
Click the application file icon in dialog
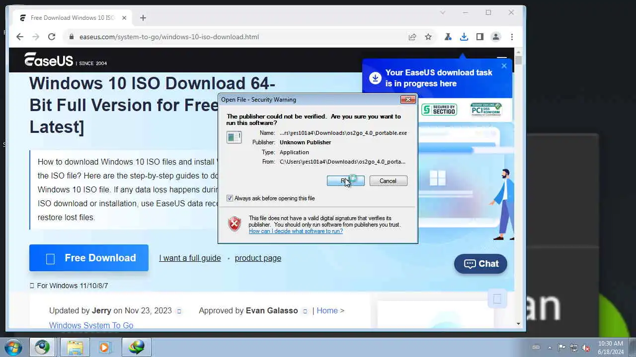click(234, 137)
